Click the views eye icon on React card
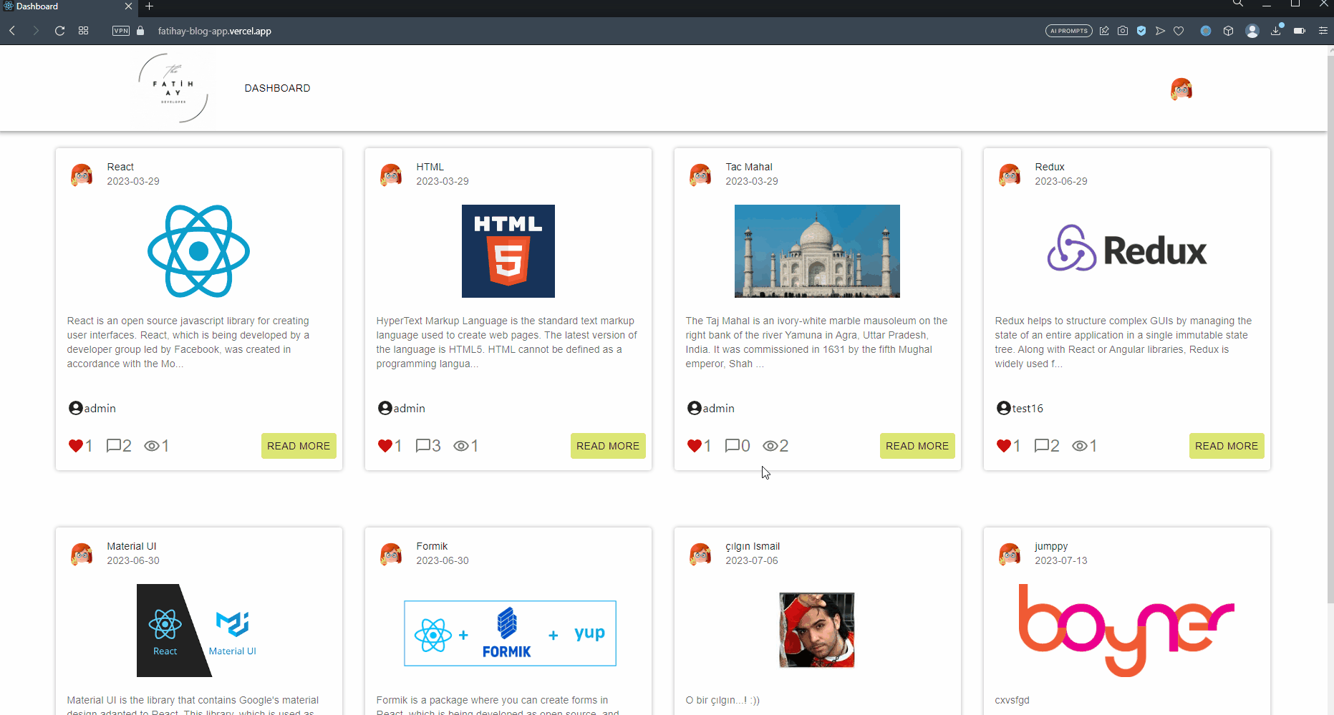1334x715 pixels. point(151,446)
